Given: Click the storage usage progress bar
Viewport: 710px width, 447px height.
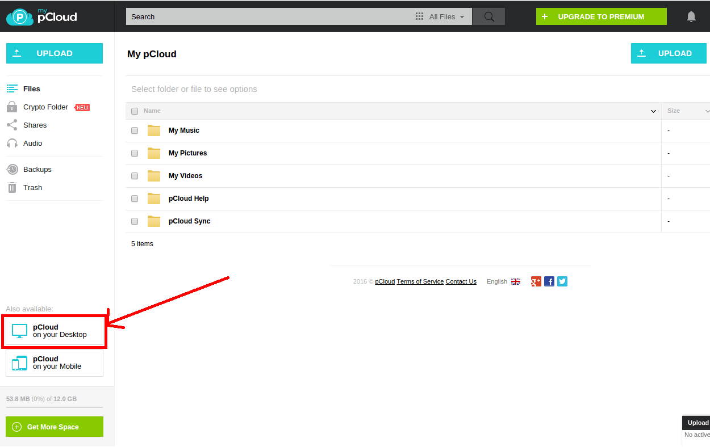Looking at the screenshot, I should tap(55, 407).
